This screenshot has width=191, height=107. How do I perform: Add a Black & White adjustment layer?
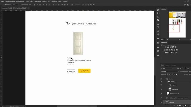tap(170, 50)
